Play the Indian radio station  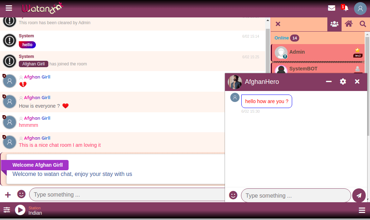[x=20, y=210]
